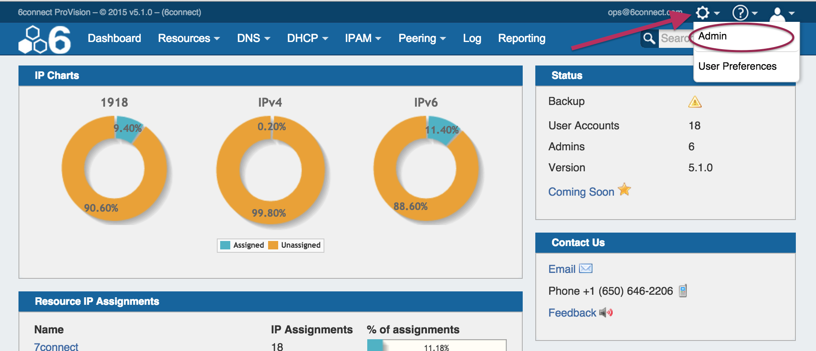Click the IP Assignments column header
816x351 pixels.
click(312, 330)
